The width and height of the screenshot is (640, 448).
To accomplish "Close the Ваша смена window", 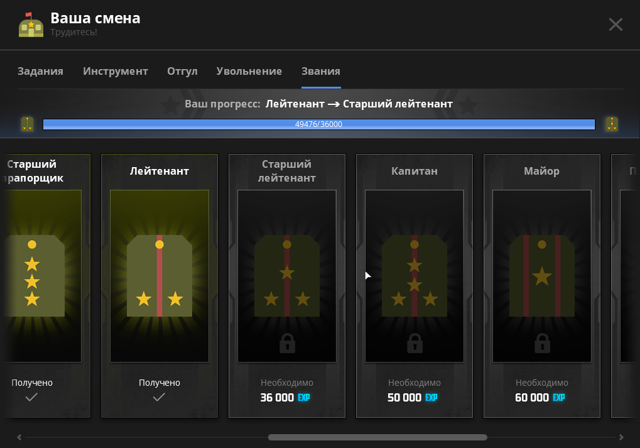I will (616, 25).
